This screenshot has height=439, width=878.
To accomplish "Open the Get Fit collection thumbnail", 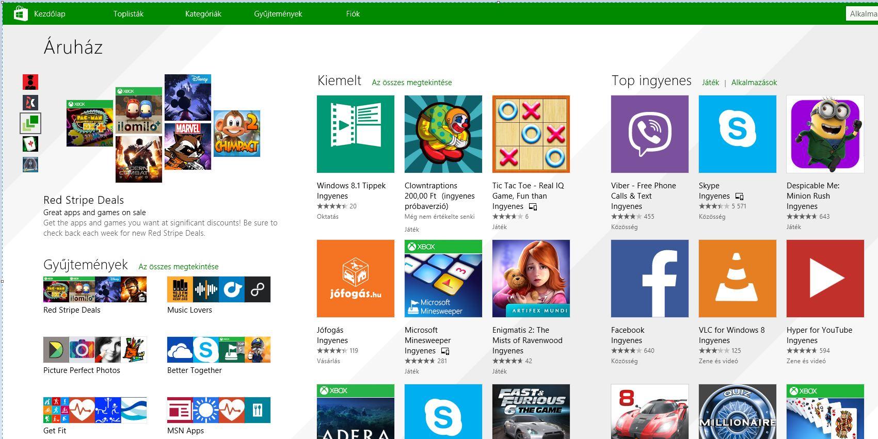I will 95,410.
